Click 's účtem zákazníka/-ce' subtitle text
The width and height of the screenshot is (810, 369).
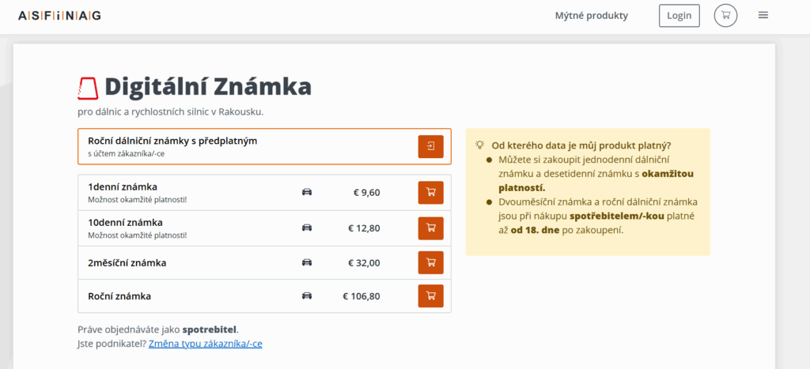pyautogui.click(x=127, y=153)
